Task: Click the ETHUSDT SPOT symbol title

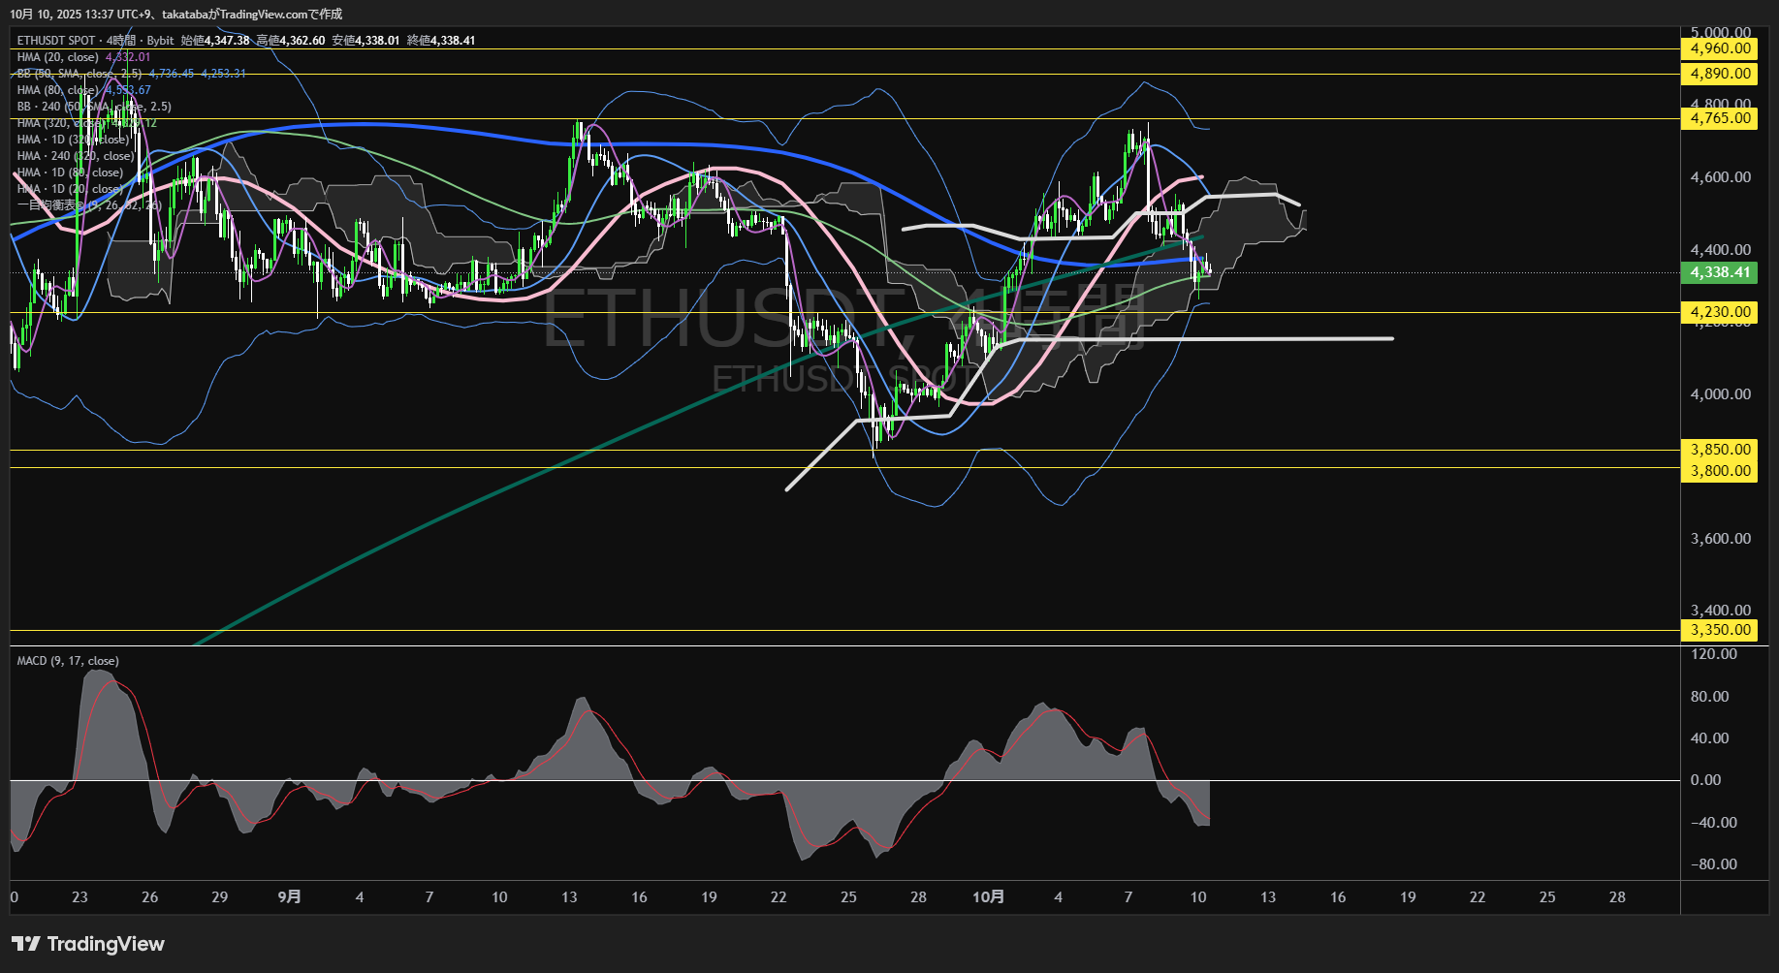Action: coord(56,41)
